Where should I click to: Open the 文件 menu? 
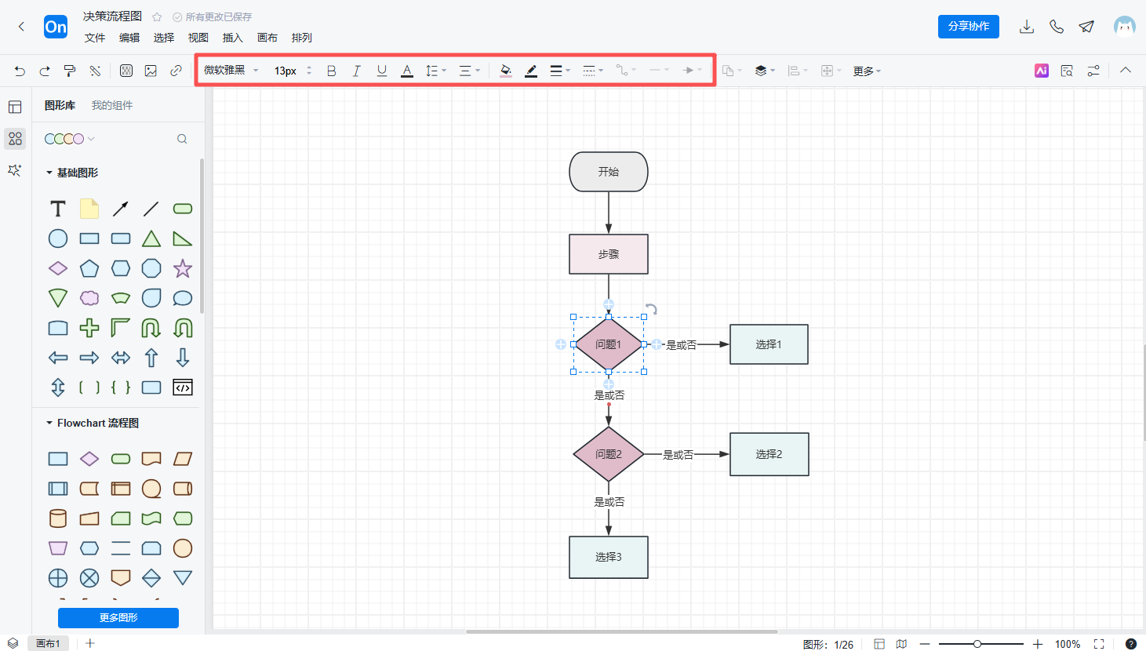point(94,38)
